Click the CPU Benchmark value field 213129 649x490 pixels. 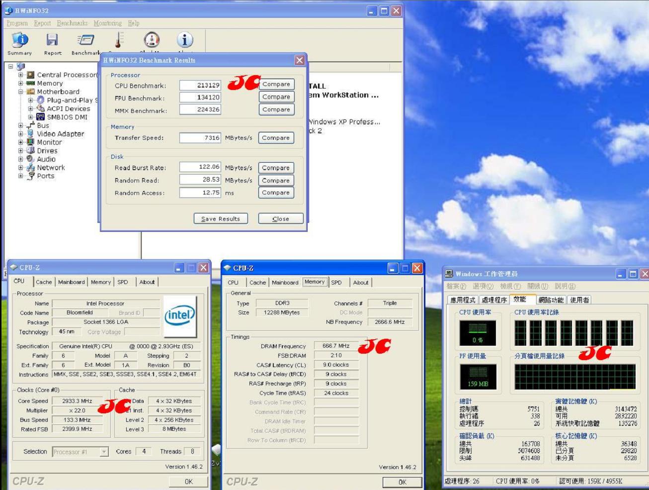[x=200, y=85]
